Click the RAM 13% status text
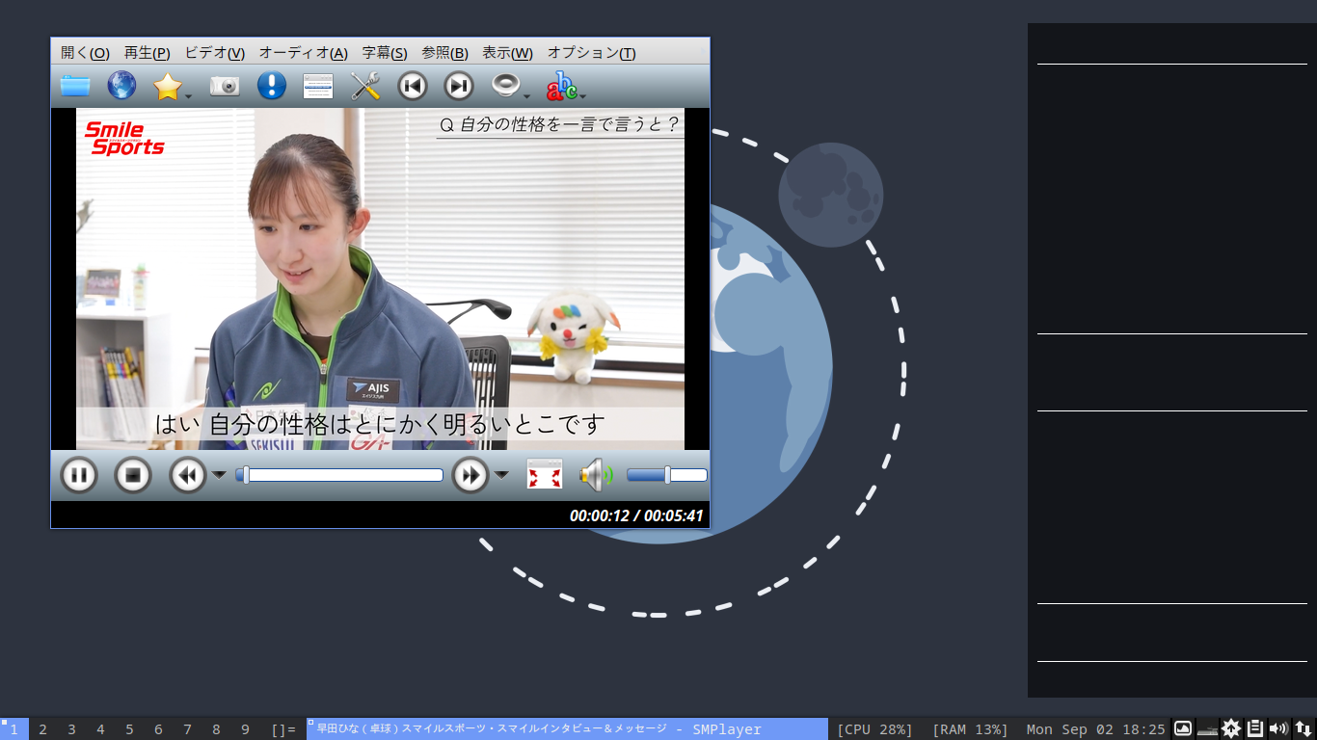The image size is (1317, 740). [x=970, y=729]
